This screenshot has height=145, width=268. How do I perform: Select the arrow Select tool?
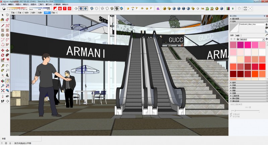(x=3, y=15)
